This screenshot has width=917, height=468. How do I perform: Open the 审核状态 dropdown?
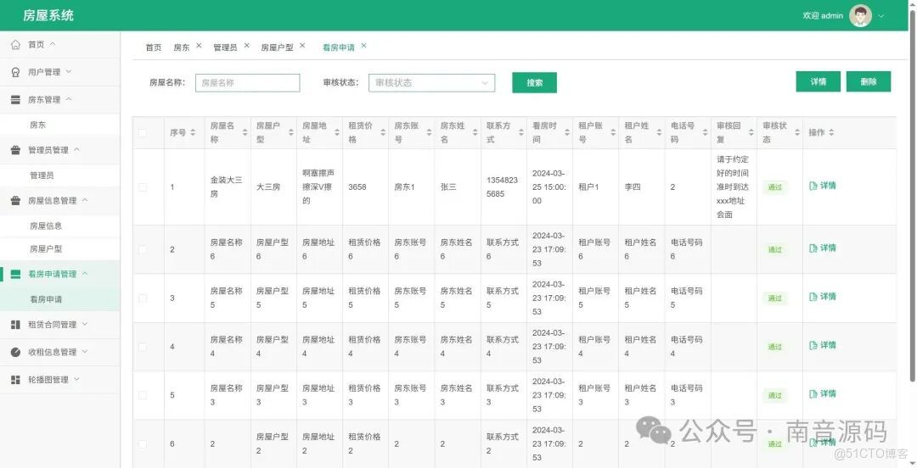pos(431,83)
